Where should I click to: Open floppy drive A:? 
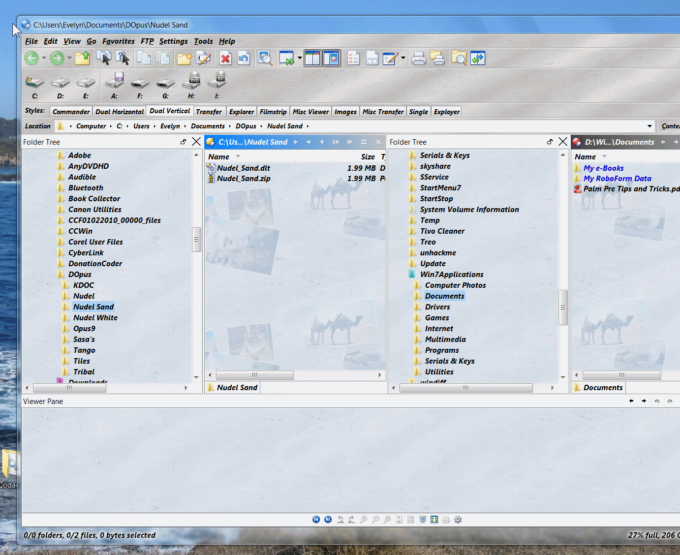pyautogui.click(x=114, y=86)
